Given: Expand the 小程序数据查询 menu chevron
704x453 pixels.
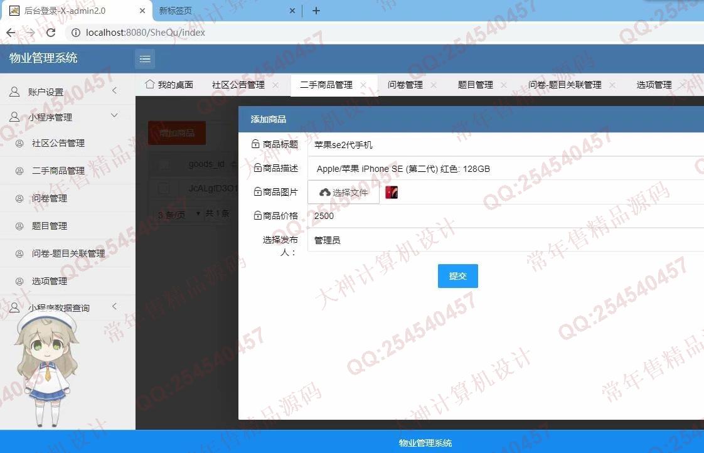Looking at the screenshot, I should [114, 306].
